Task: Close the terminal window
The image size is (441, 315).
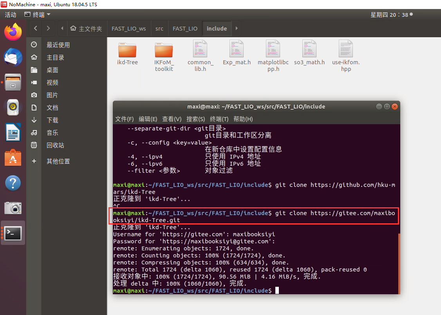Action: point(395,106)
